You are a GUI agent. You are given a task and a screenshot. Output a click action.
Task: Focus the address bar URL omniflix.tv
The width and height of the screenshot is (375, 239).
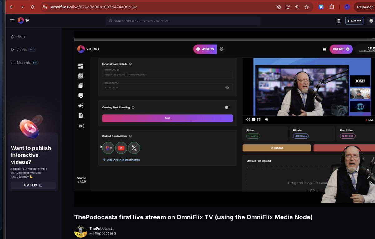click(94, 7)
